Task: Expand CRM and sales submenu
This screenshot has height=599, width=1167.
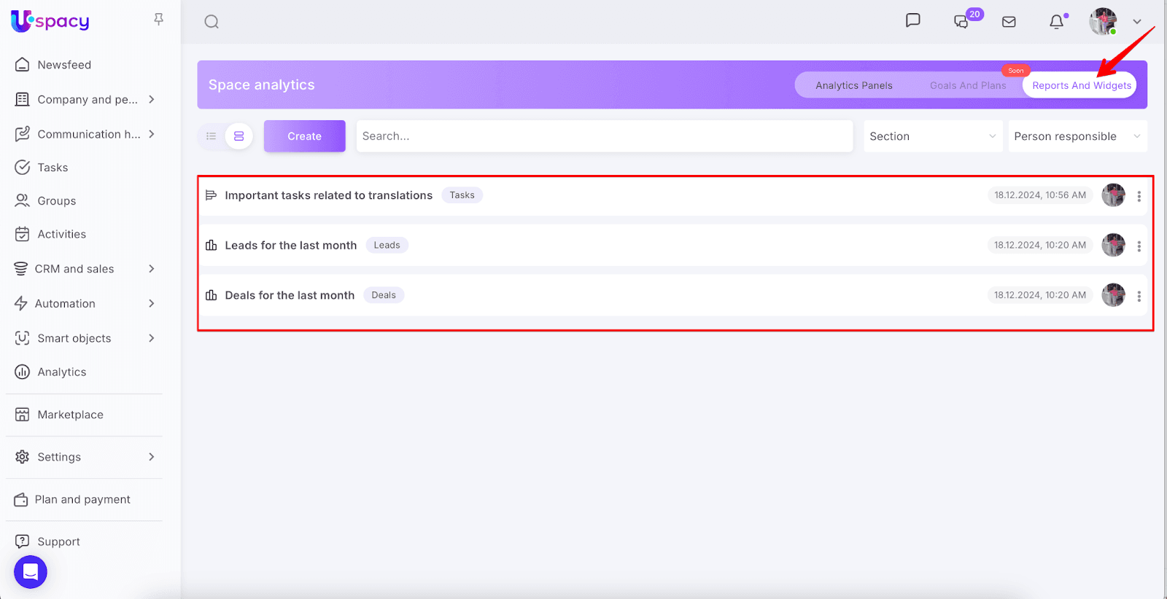Action: (151, 269)
